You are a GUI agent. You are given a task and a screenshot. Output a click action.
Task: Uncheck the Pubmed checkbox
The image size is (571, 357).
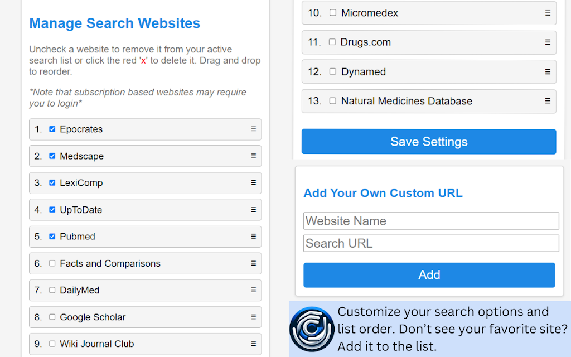52,237
